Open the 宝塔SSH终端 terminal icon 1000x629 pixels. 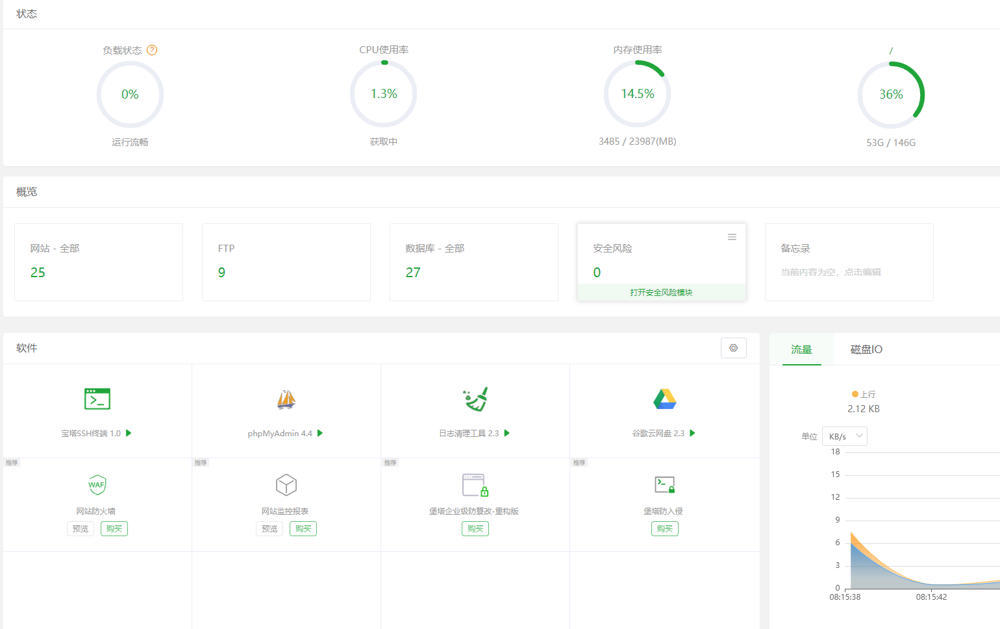tap(97, 399)
